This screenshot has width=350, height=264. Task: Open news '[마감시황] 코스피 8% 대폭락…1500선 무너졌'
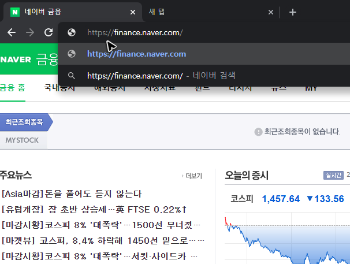point(101,225)
